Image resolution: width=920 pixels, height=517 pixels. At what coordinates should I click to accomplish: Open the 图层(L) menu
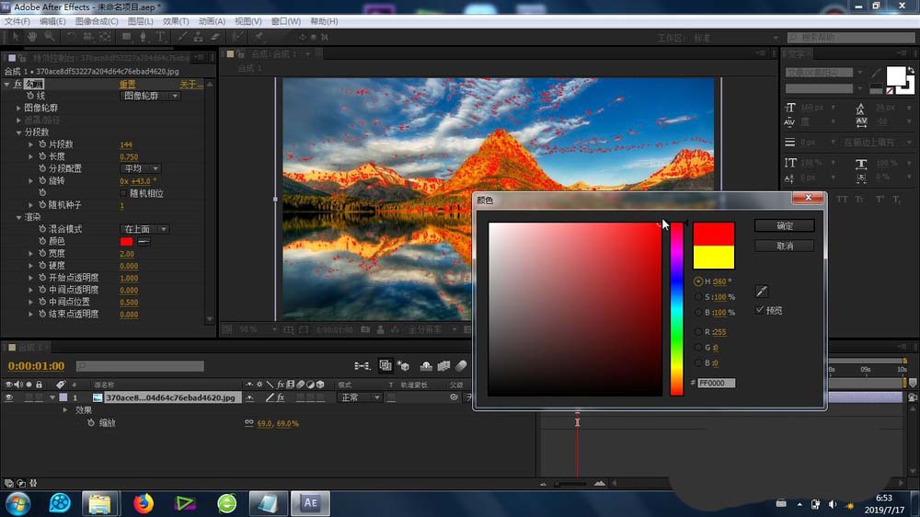(140, 21)
